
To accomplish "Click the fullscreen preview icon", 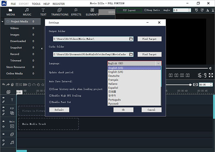I will 210,76.
